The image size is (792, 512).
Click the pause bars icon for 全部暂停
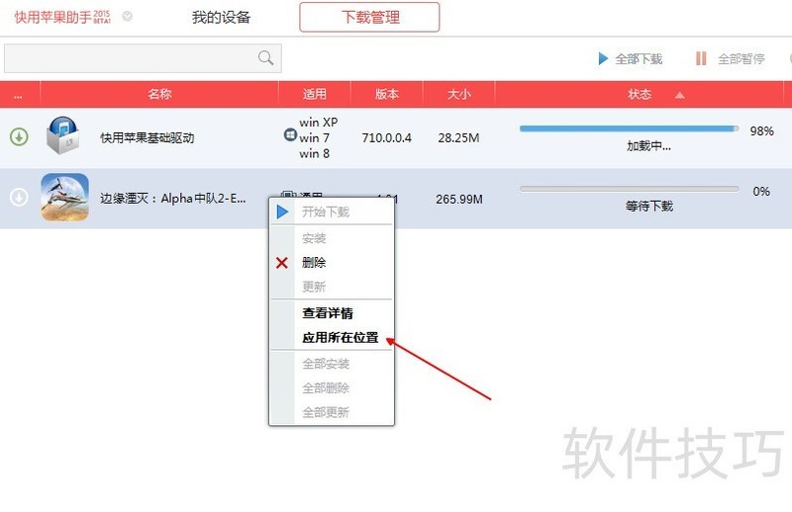(x=701, y=58)
